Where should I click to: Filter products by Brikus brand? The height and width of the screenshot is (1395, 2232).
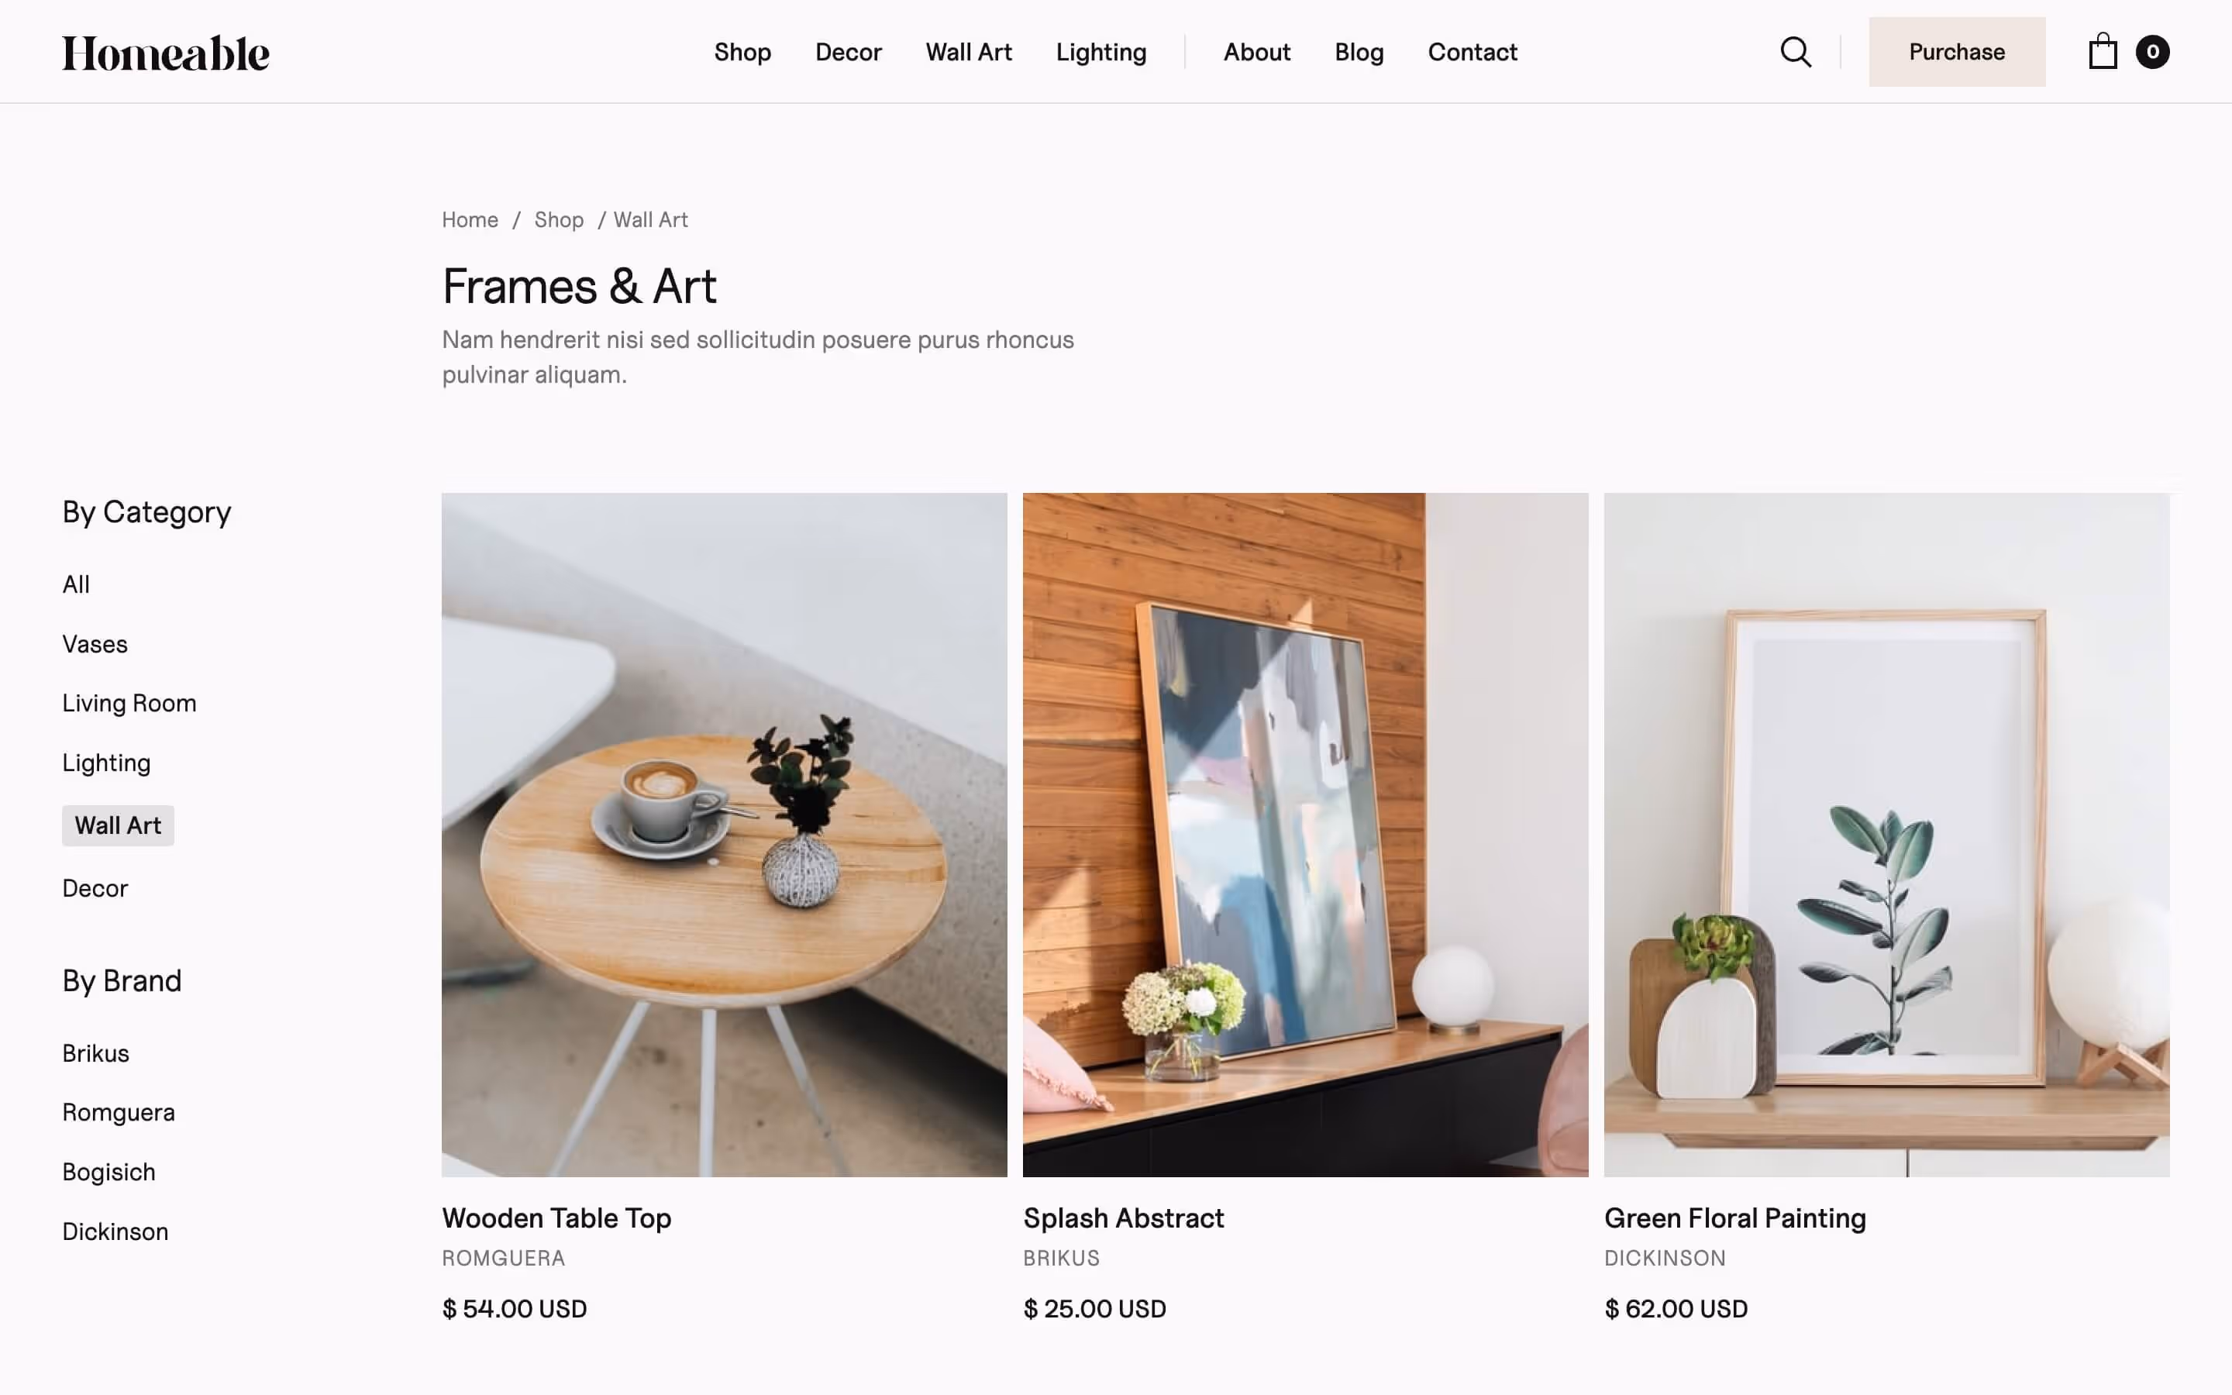[96, 1052]
